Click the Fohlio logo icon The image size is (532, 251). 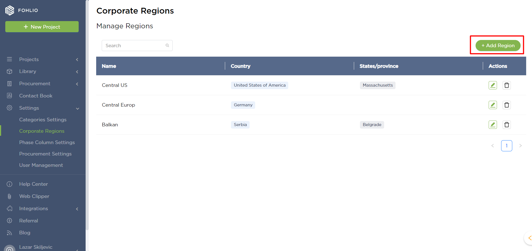coord(10,10)
